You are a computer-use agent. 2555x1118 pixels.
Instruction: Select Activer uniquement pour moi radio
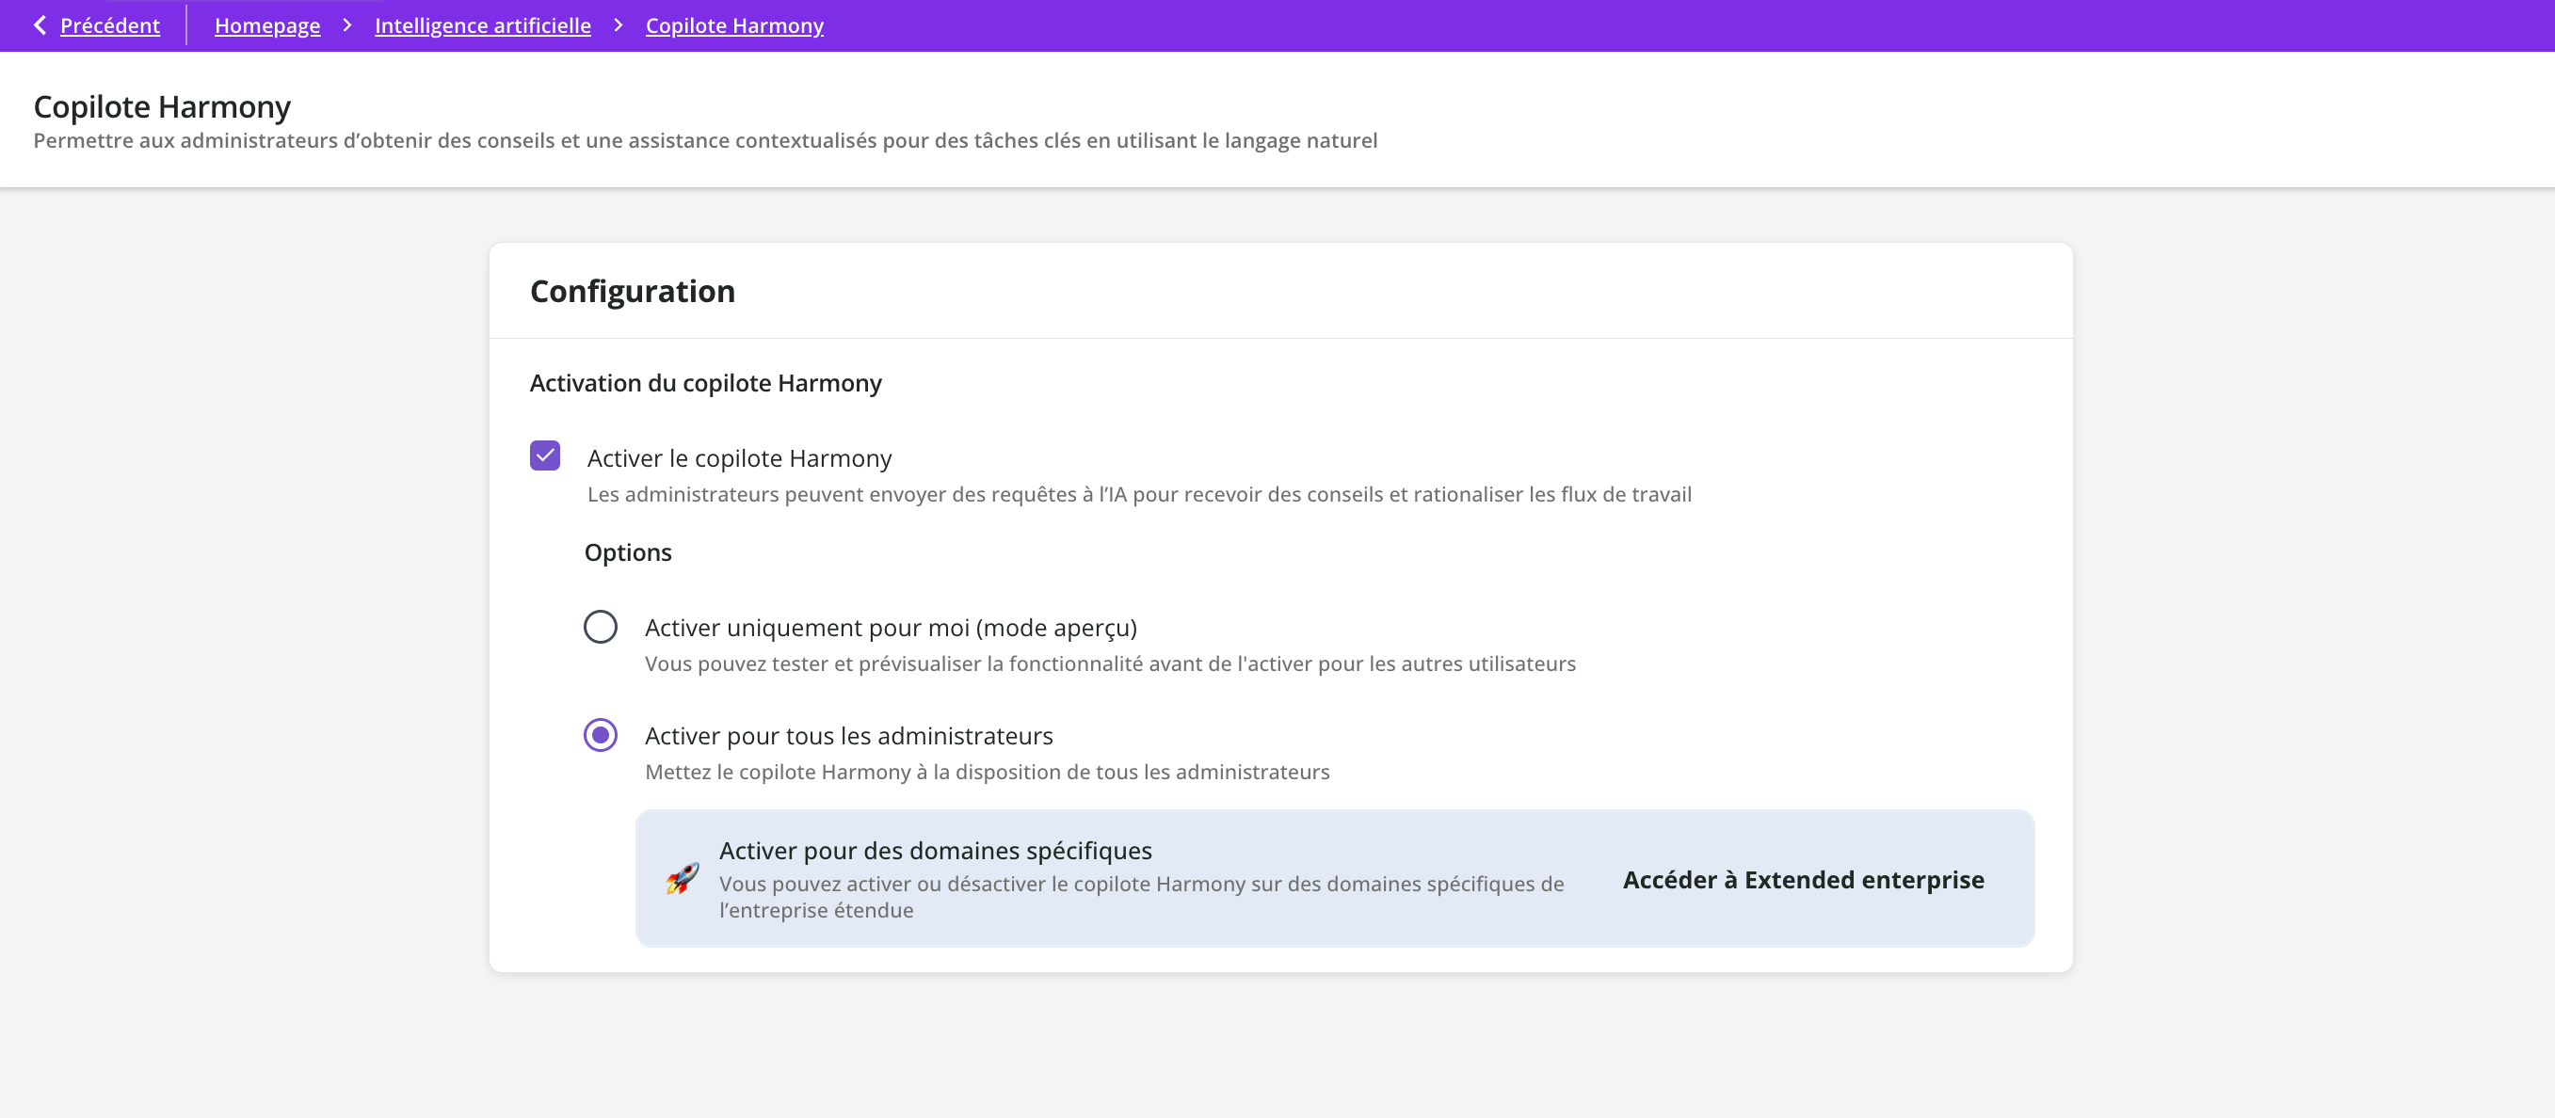pos(600,628)
